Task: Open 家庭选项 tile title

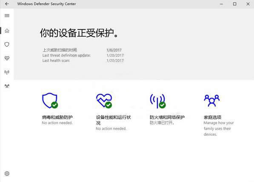Action: tap(212, 117)
